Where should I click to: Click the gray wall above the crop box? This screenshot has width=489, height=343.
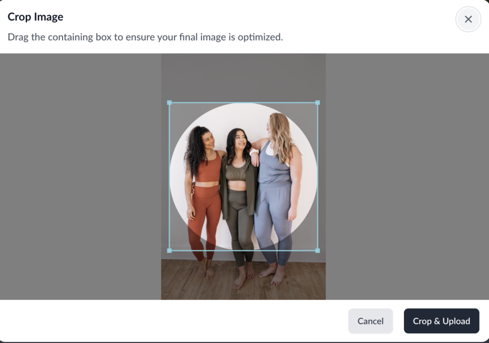point(243,78)
